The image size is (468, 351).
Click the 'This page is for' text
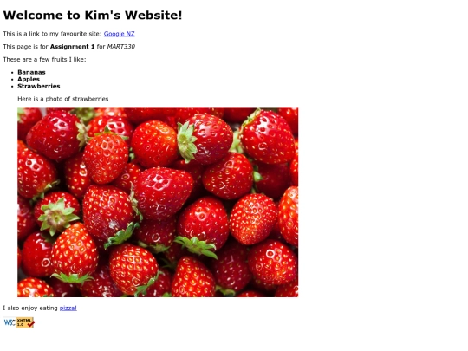pyautogui.click(x=25, y=47)
